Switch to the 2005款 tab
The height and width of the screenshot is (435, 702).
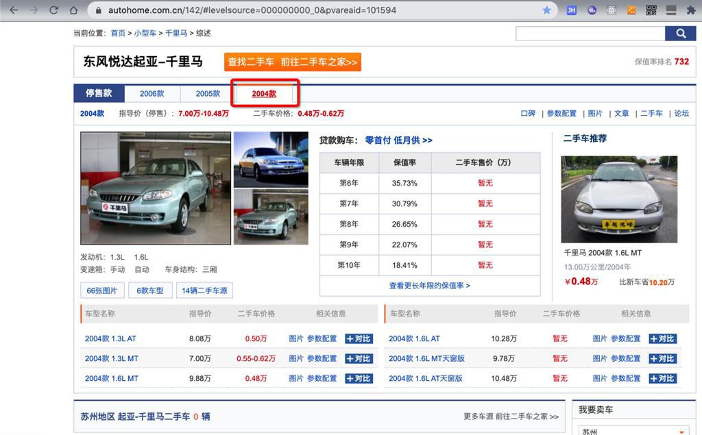[208, 94]
